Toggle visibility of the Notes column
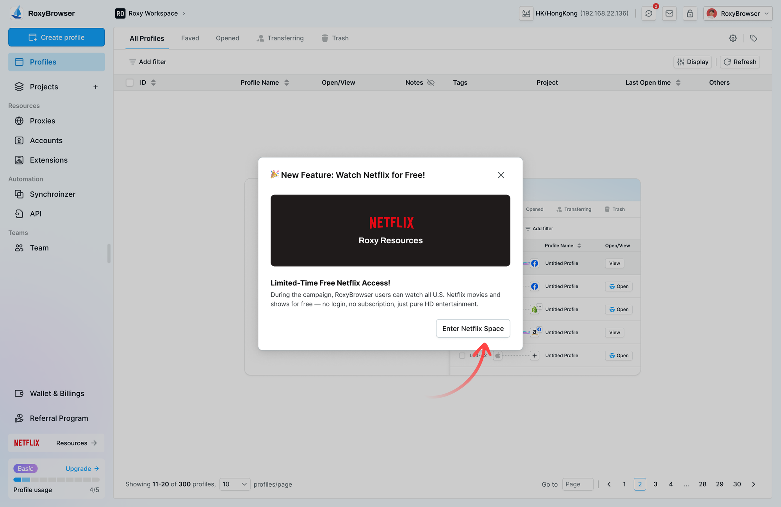Screen dimensions: 781x507 [431, 82]
